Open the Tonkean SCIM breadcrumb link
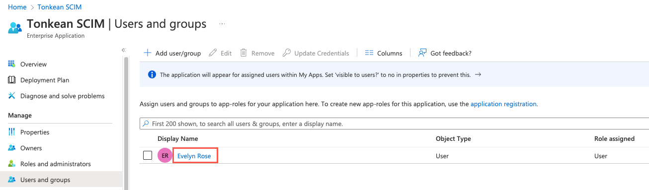The image size is (649, 190). (60, 7)
